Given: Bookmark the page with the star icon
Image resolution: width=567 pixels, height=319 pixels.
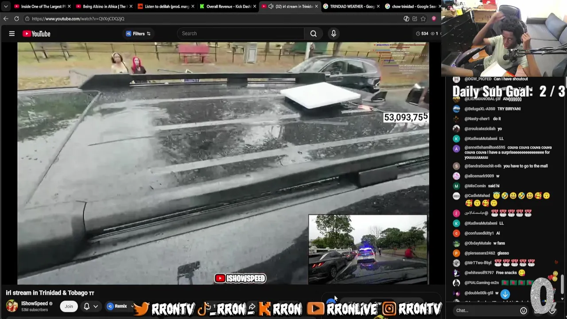Looking at the screenshot, I should [423, 19].
